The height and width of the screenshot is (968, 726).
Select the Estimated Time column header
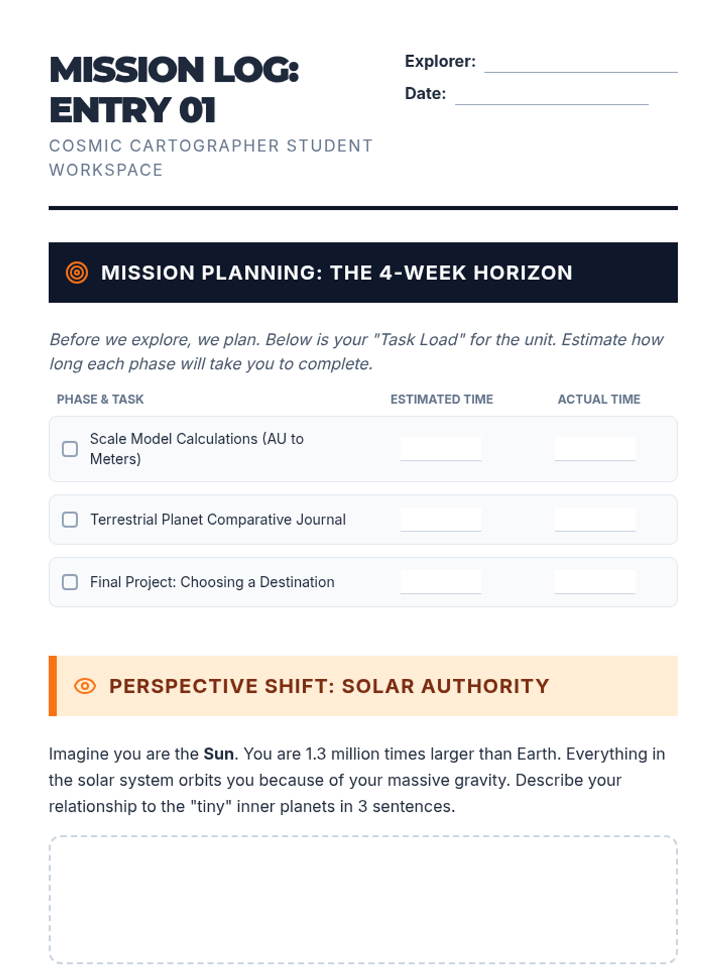[442, 399]
